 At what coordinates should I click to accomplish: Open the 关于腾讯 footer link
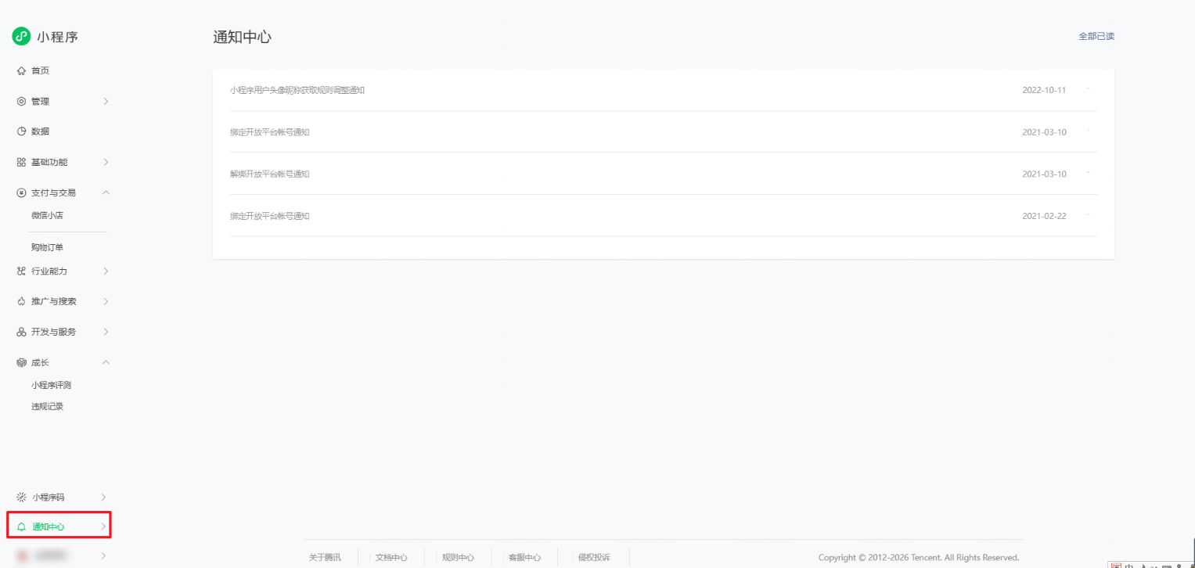click(325, 557)
